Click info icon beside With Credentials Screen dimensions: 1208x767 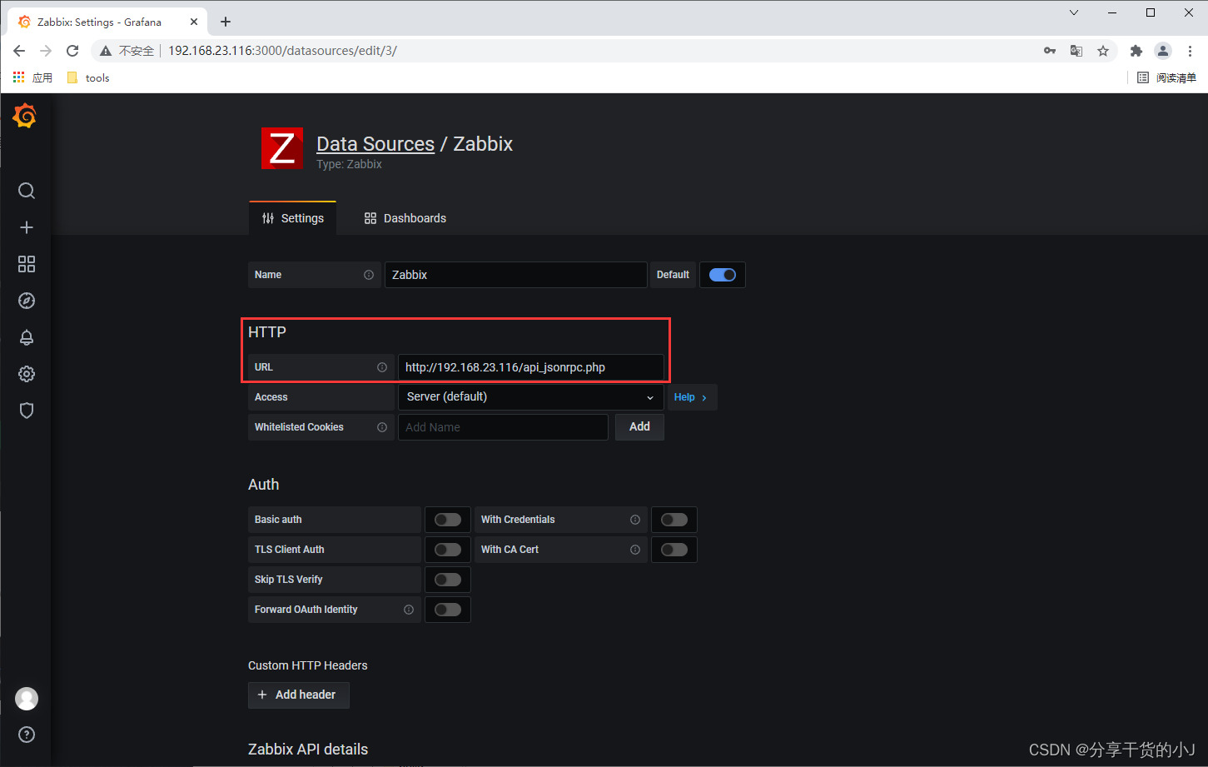point(635,520)
